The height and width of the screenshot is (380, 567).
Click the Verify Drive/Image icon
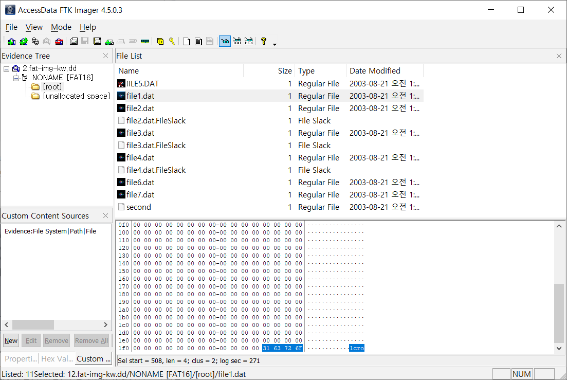133,41
